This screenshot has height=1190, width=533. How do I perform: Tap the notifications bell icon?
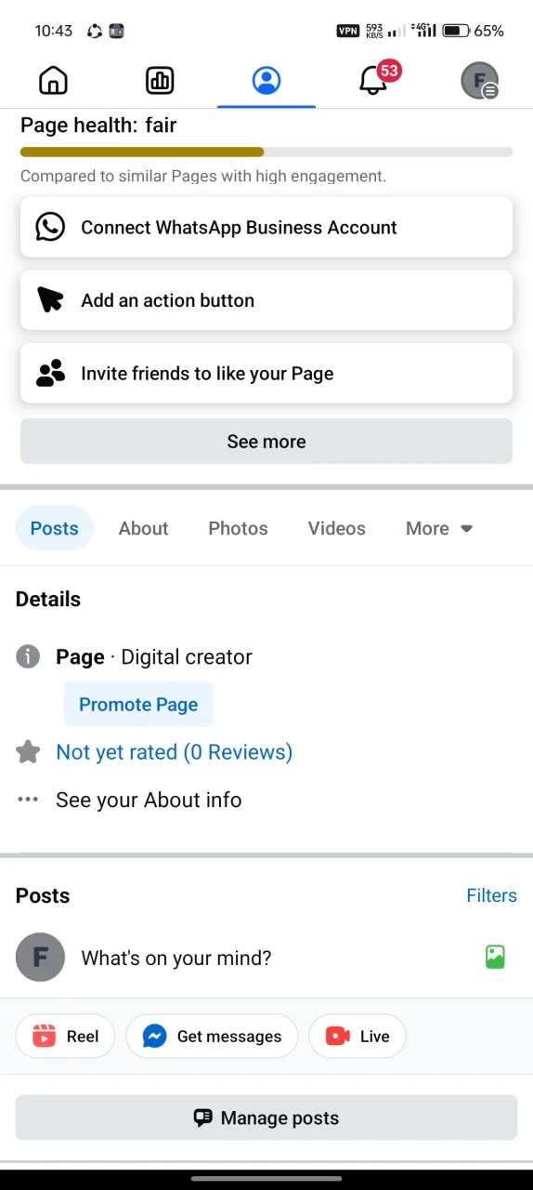pyautogui.click(x=372, y=81)
